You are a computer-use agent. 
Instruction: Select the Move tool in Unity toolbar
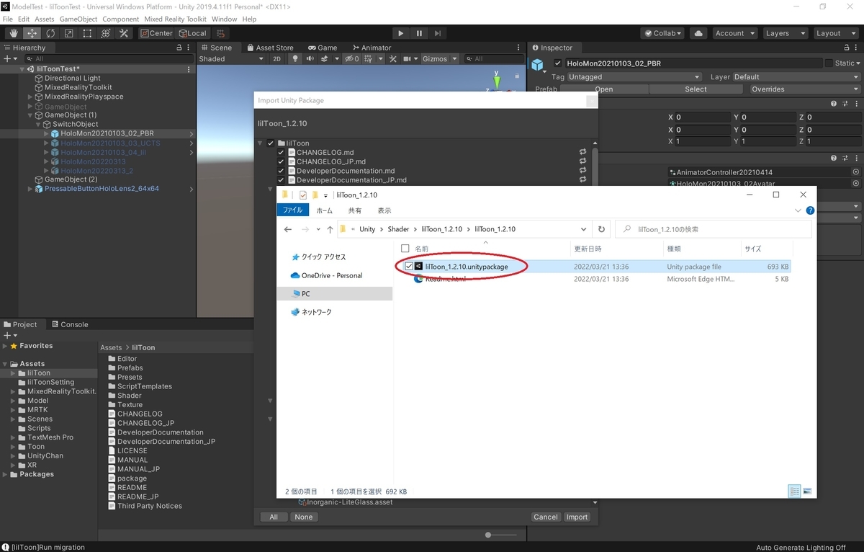[32, 33]
